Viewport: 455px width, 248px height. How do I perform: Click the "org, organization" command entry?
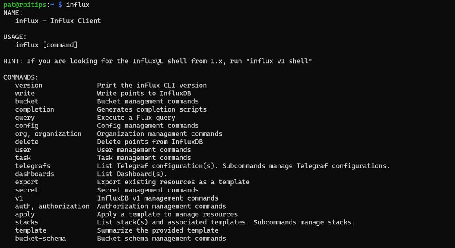48,133
